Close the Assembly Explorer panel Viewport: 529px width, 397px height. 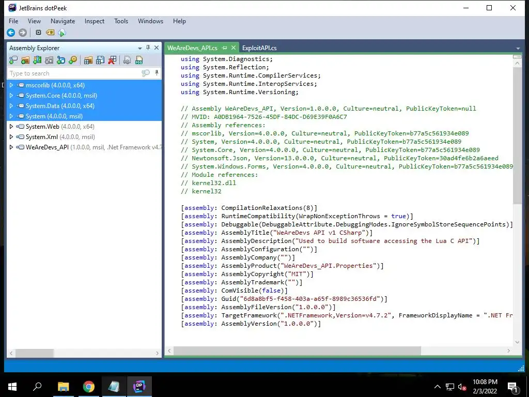tap(156, 48)
